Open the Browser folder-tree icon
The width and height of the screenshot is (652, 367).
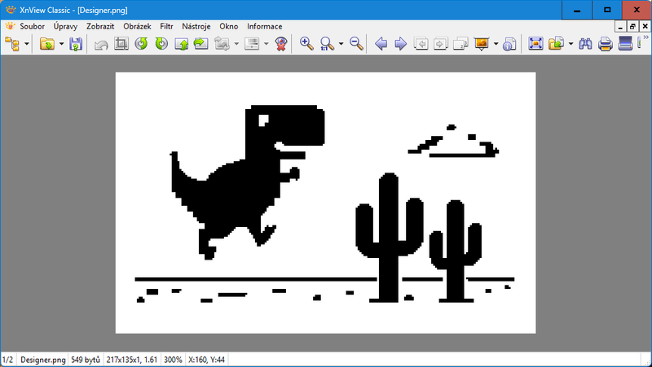12,44
